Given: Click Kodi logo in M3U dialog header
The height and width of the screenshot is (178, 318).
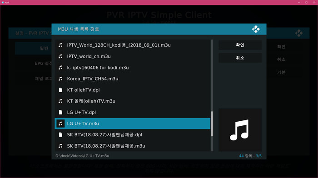Looking at the screenshot, I should (x=256, y=29).
